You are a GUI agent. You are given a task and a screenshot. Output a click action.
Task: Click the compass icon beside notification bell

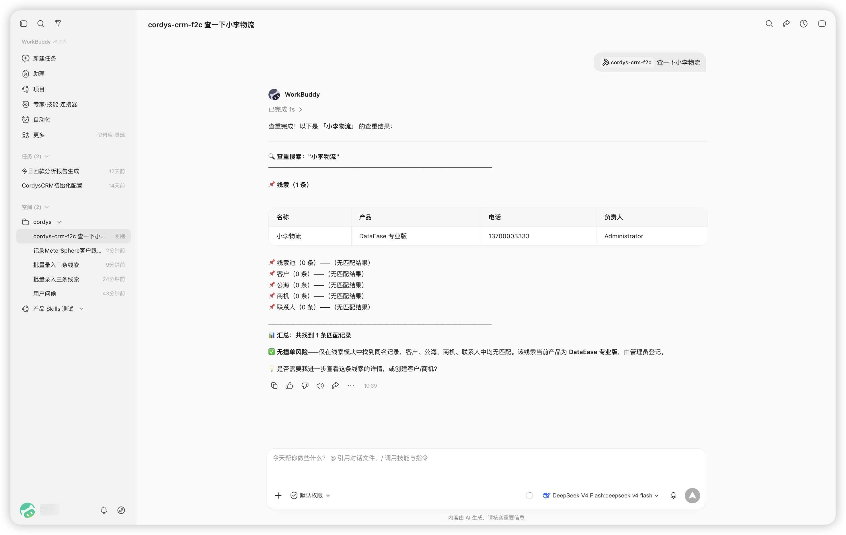tap(121, 510)
